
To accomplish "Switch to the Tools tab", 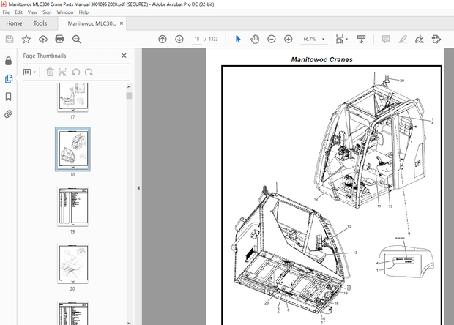I will coord(40,23).
